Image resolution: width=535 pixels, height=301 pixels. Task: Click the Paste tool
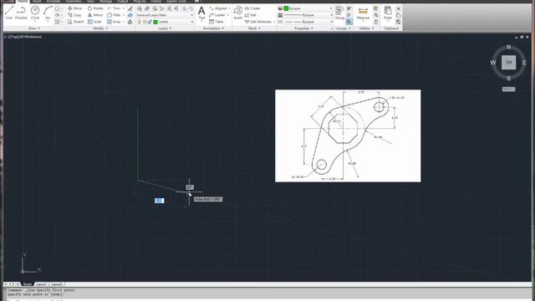click(x=388, y=13)
